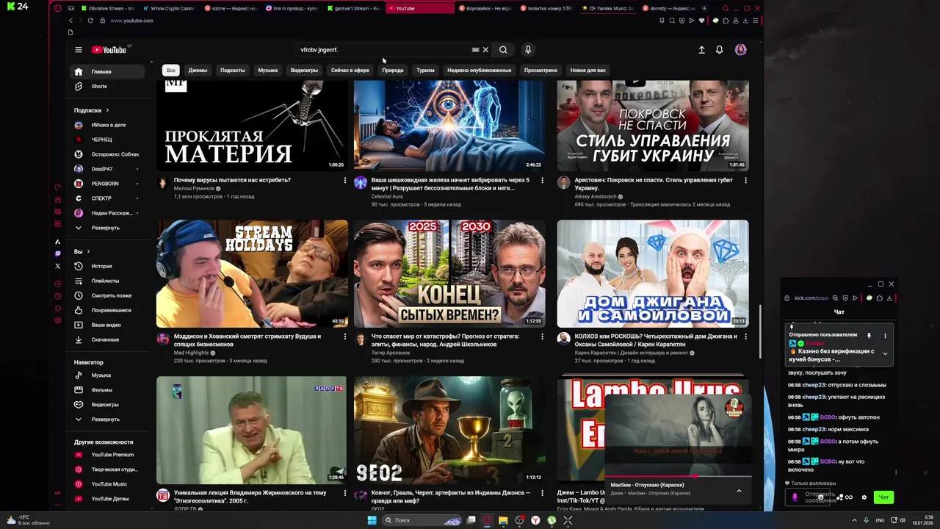Expand Подписки section chevron
Image resolution: width=940 pixels, height=529 pixels.
click(107, 110)
